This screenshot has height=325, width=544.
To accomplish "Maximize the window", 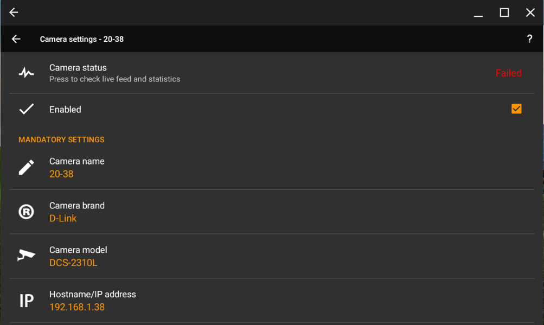I will [504, 12].
